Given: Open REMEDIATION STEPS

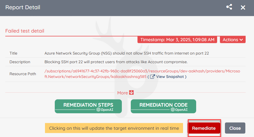Looking at the screenshot, I should pyautogui.click(x=88, y=106).
